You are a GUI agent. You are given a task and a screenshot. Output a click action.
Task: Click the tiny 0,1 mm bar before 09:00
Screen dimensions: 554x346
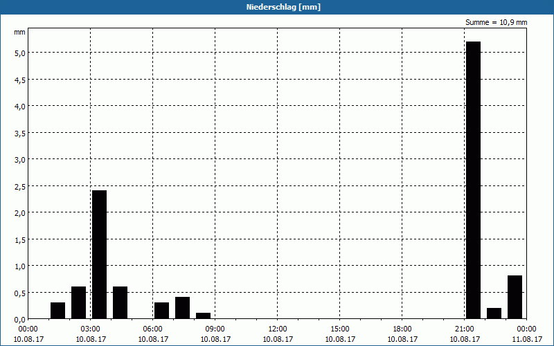point(203,316)
